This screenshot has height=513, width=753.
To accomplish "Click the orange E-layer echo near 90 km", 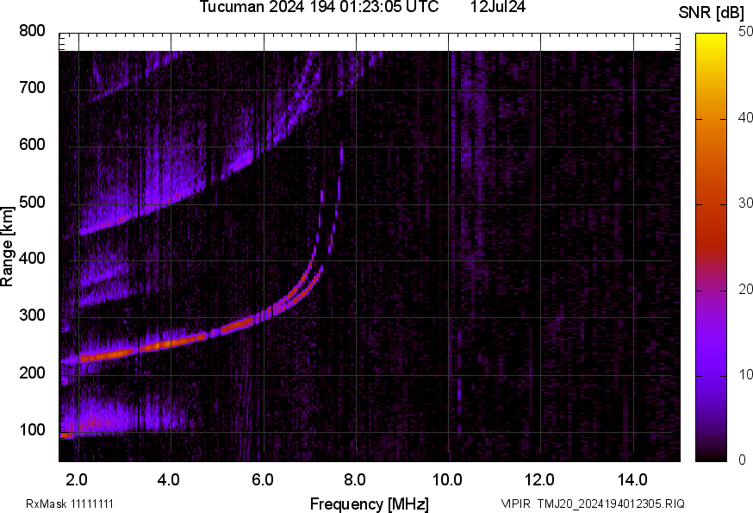I will click(66, 435).
